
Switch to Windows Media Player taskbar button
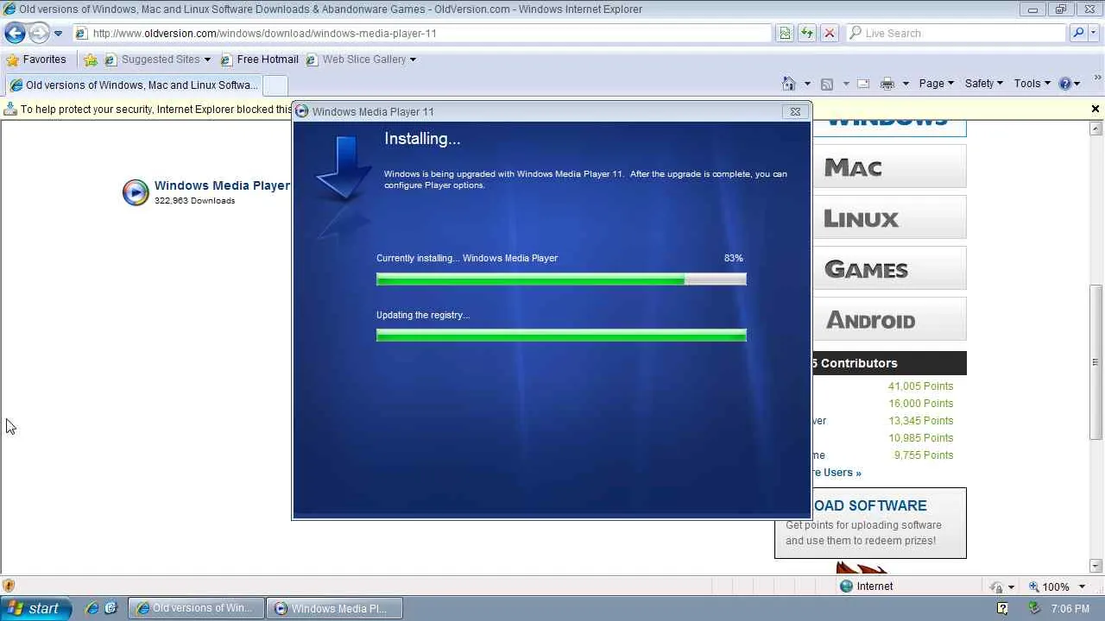pos(334,608)
